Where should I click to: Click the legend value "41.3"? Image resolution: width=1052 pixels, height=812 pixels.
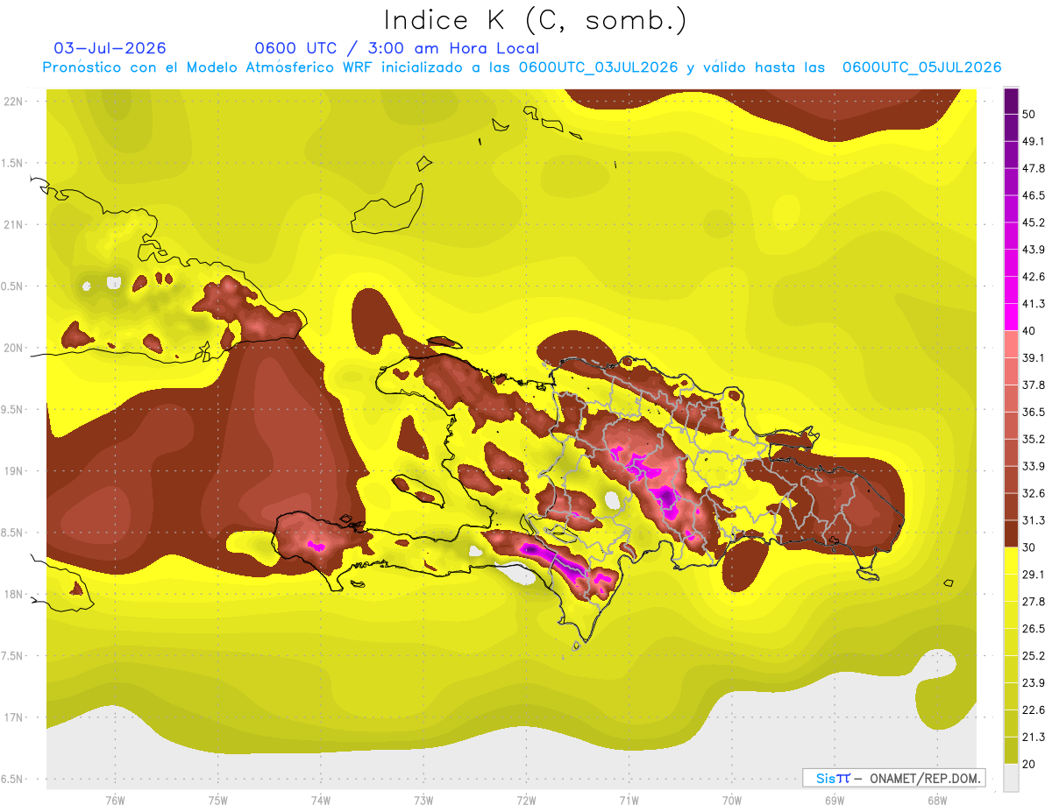(x=1033, y=304)
